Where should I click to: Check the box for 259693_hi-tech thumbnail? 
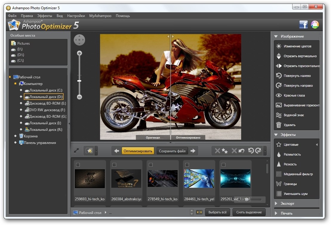click(78, 165)
